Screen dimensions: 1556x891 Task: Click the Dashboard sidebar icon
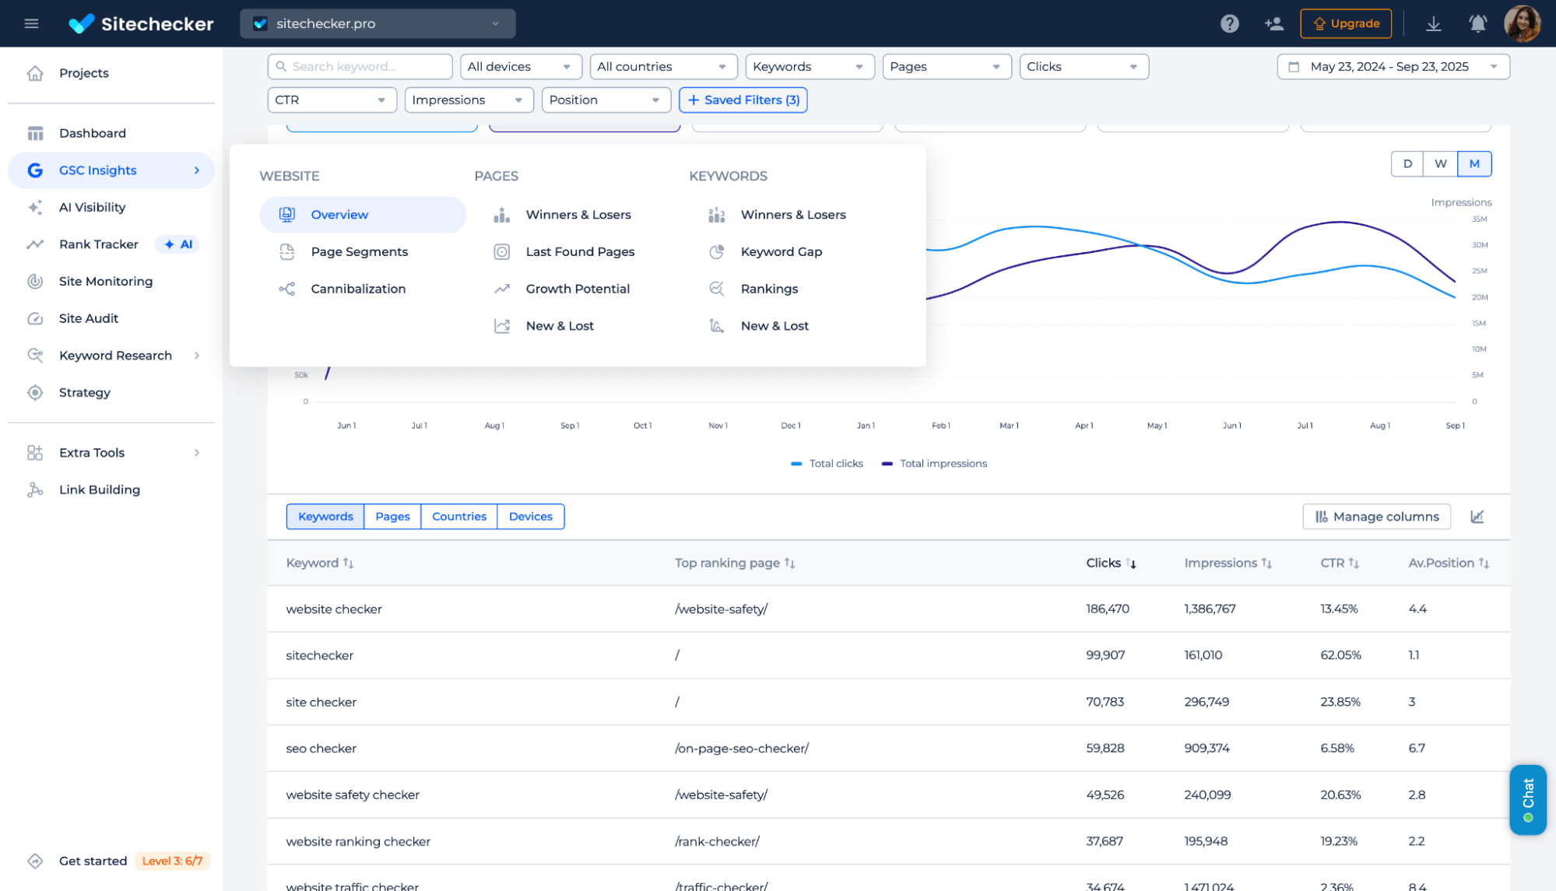coord(35,133)
